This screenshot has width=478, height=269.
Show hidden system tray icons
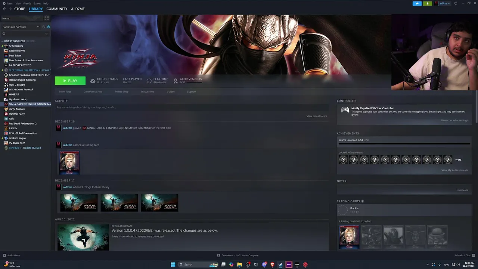point(428,265)
